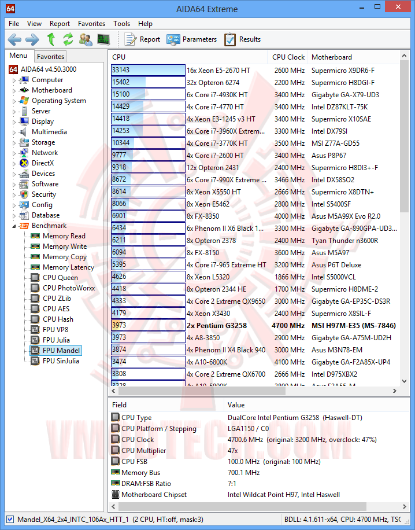This screenshot has height=530, width=415.
Task: Click the Network tree icon
Action: [24, 152]
